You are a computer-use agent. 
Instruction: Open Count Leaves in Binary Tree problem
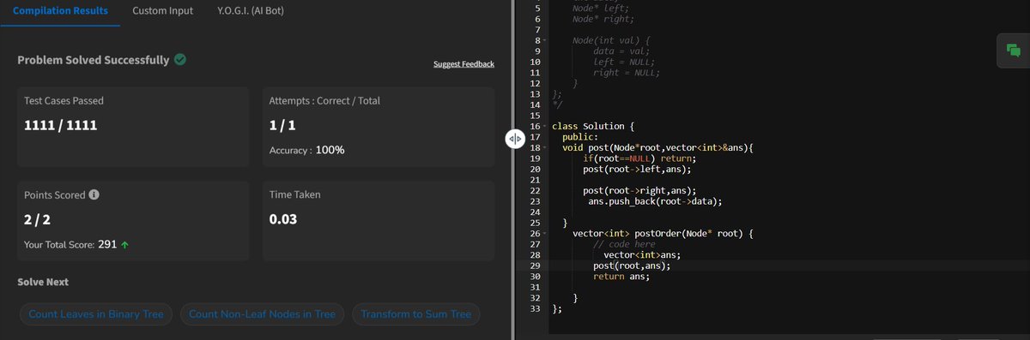click(x=96, y=314)
